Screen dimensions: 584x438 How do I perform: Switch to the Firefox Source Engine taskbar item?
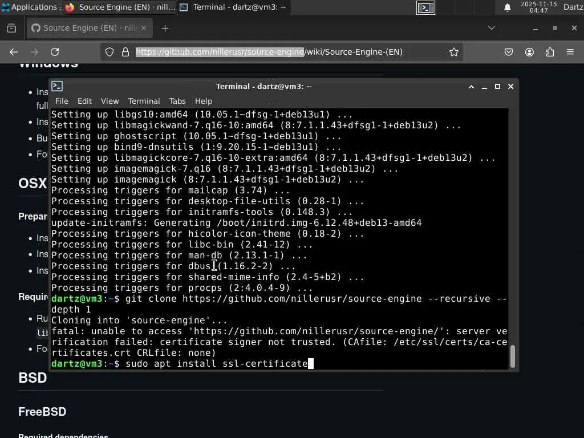click(x=120, y=7)
